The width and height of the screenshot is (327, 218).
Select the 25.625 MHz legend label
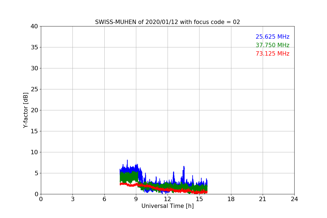tap(272, 37)
